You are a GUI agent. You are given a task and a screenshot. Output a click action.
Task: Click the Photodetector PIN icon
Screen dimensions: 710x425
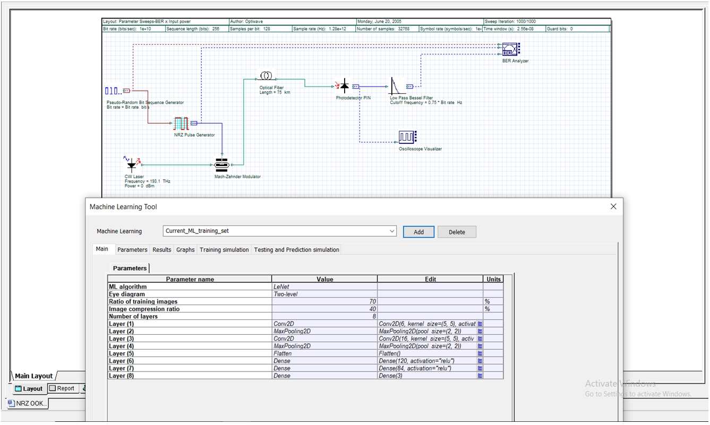tap(344, 86)
